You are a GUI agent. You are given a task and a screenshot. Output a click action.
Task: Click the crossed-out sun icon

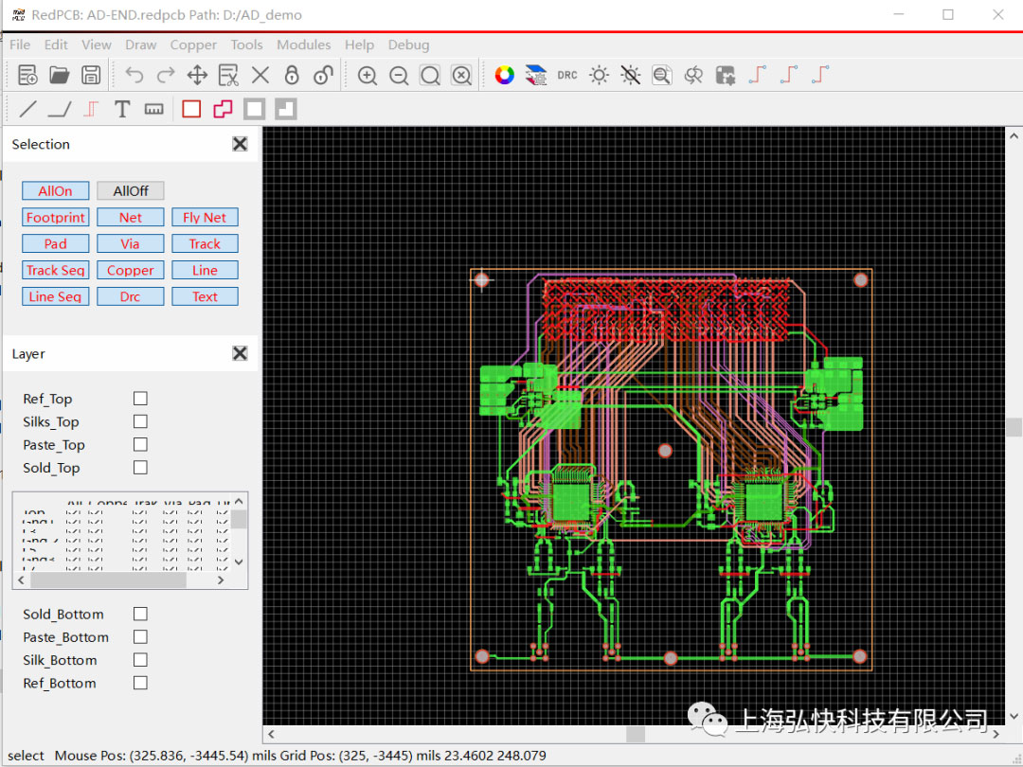pos(630,75)
